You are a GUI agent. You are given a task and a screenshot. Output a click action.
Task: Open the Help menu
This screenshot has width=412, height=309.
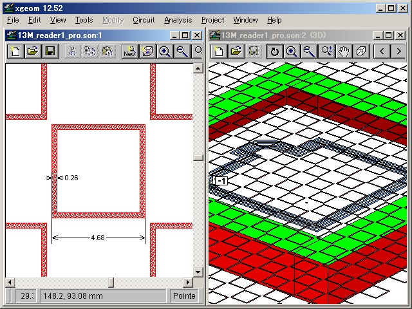(x=274, y=20)
